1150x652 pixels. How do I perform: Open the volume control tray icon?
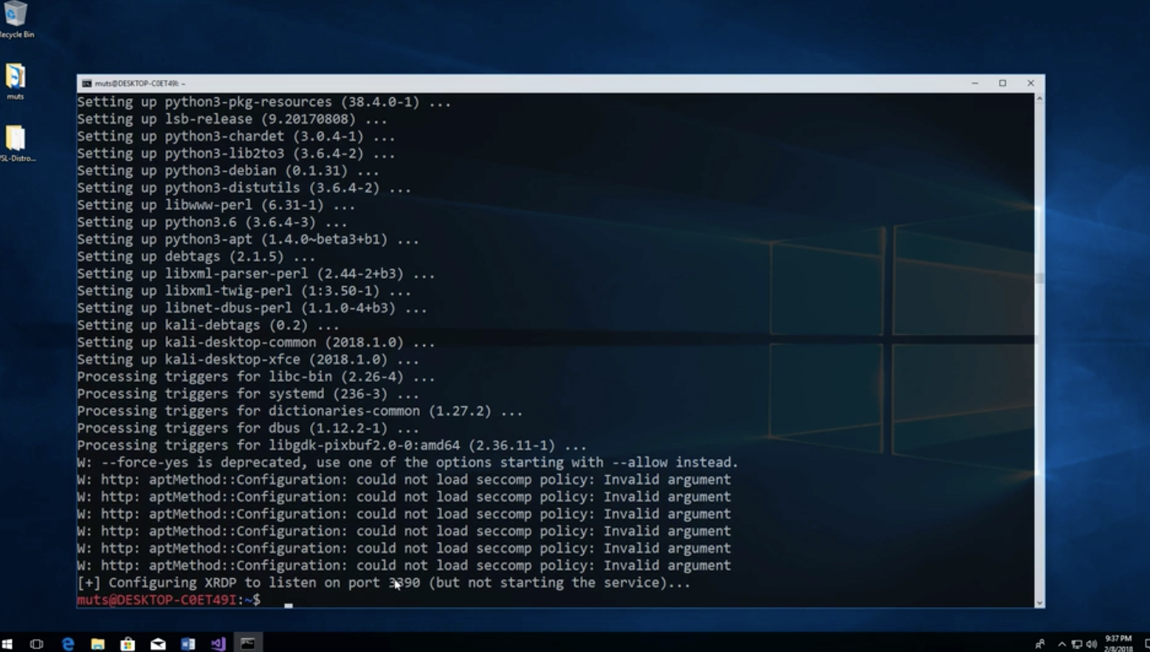(x=1092, y=644)
